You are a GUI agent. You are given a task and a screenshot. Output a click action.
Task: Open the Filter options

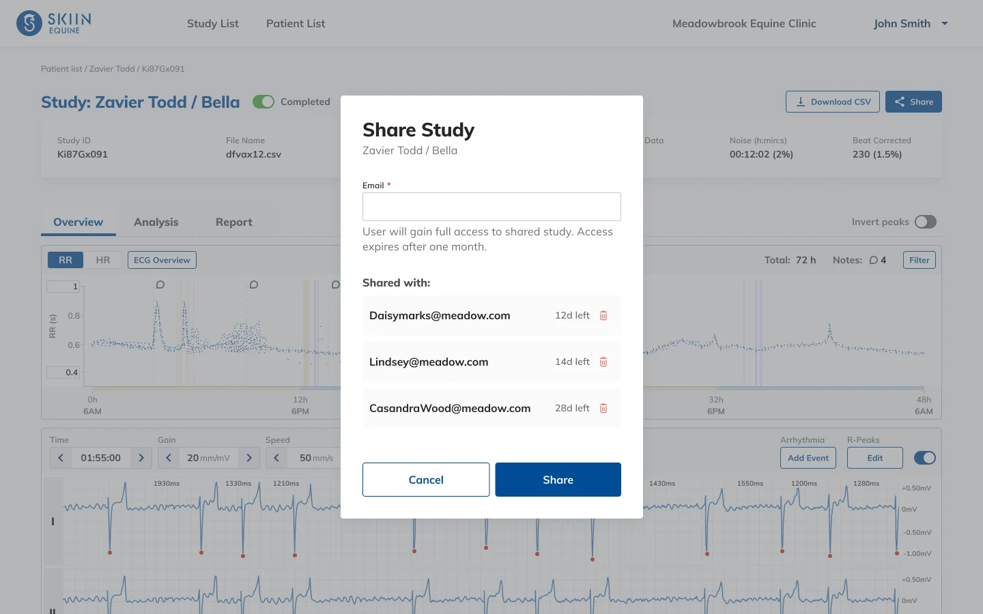click(920, 260)
